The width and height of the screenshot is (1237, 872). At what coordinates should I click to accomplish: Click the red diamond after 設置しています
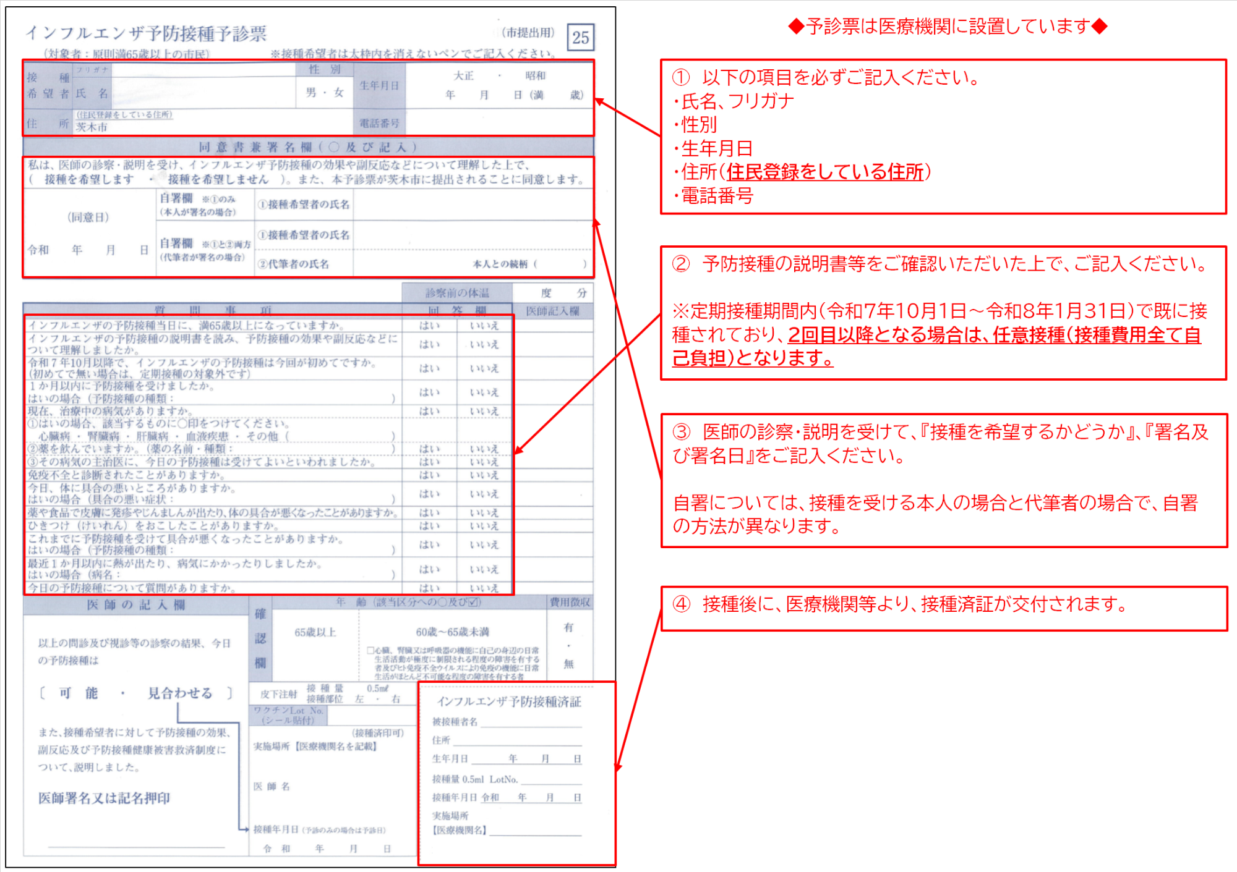click(x=1099, y=27)
